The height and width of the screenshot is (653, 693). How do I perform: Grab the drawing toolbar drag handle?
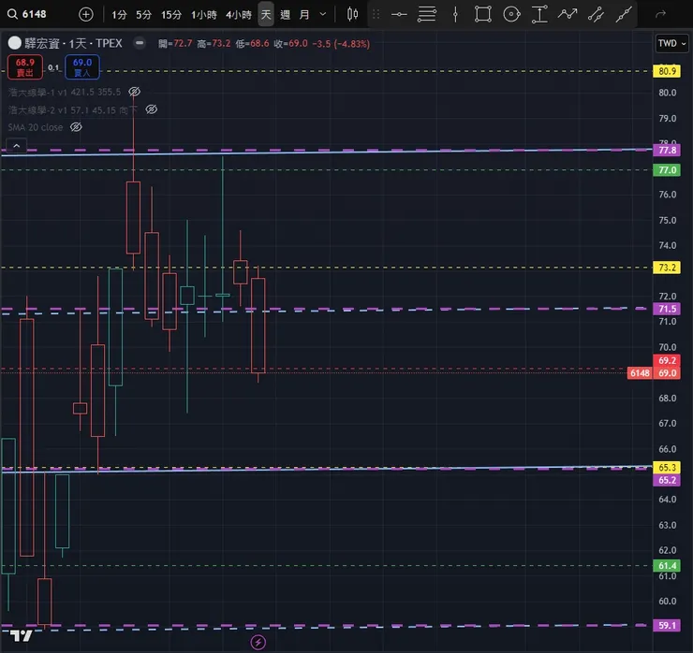376,15
